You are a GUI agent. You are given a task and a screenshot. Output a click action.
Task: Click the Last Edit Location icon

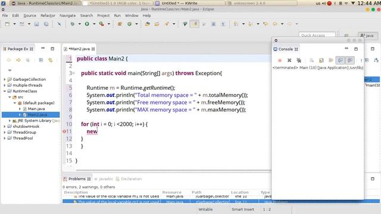tap(265, 24)
